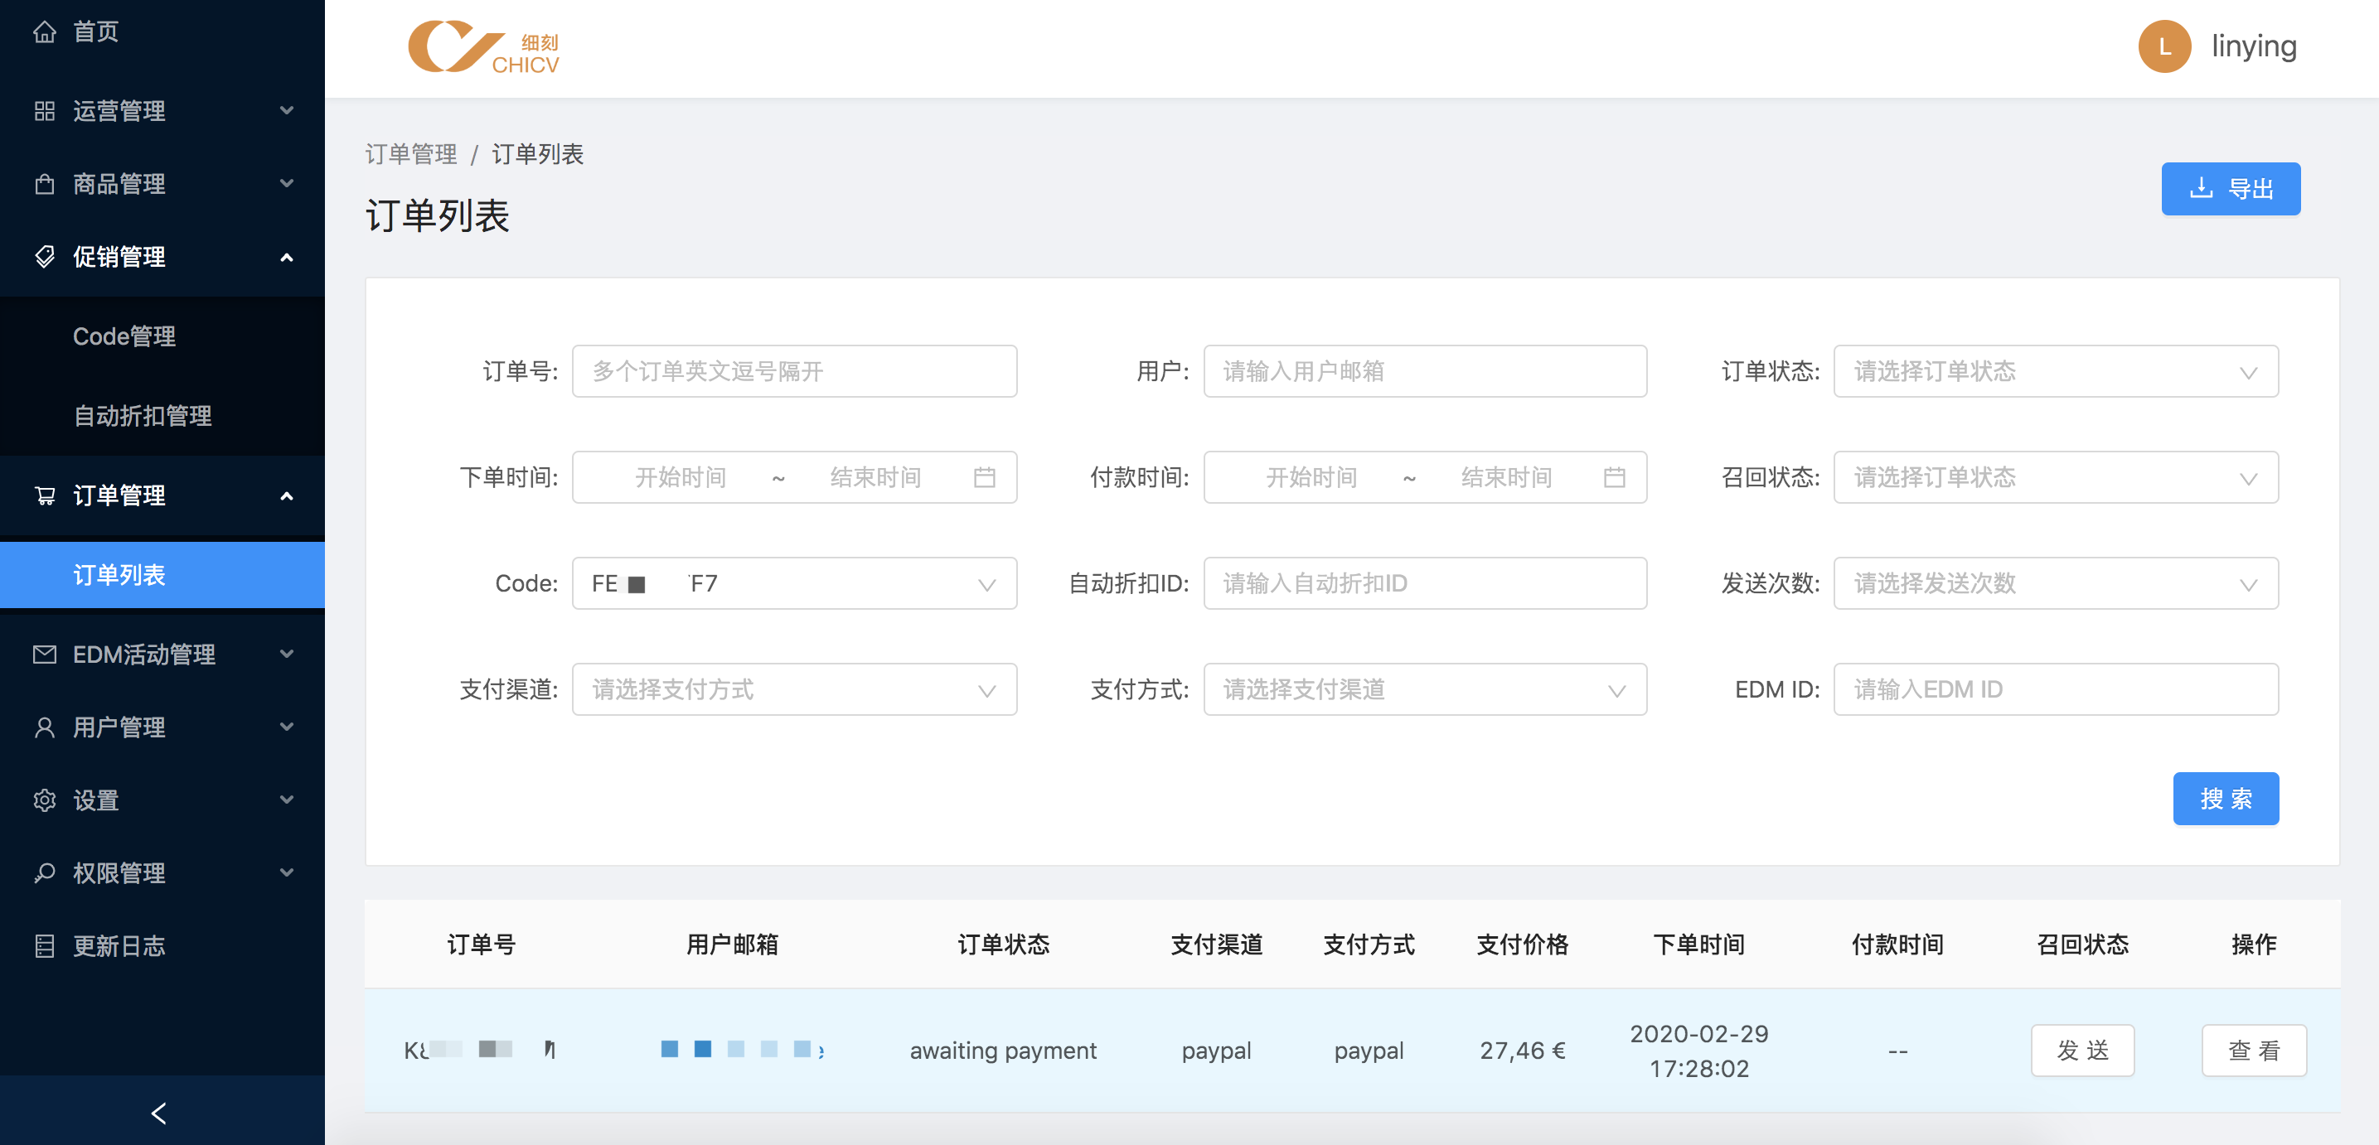Viewport: 2379px width, 1145px height.
Task: Click the gear icon for 设置
Action: pyautogui.click(x=44, y=800)
